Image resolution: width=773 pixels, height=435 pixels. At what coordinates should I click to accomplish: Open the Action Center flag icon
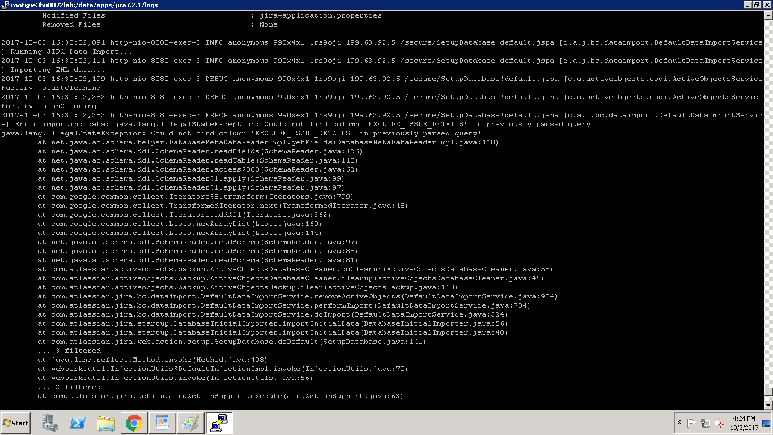tap(691, 423)
